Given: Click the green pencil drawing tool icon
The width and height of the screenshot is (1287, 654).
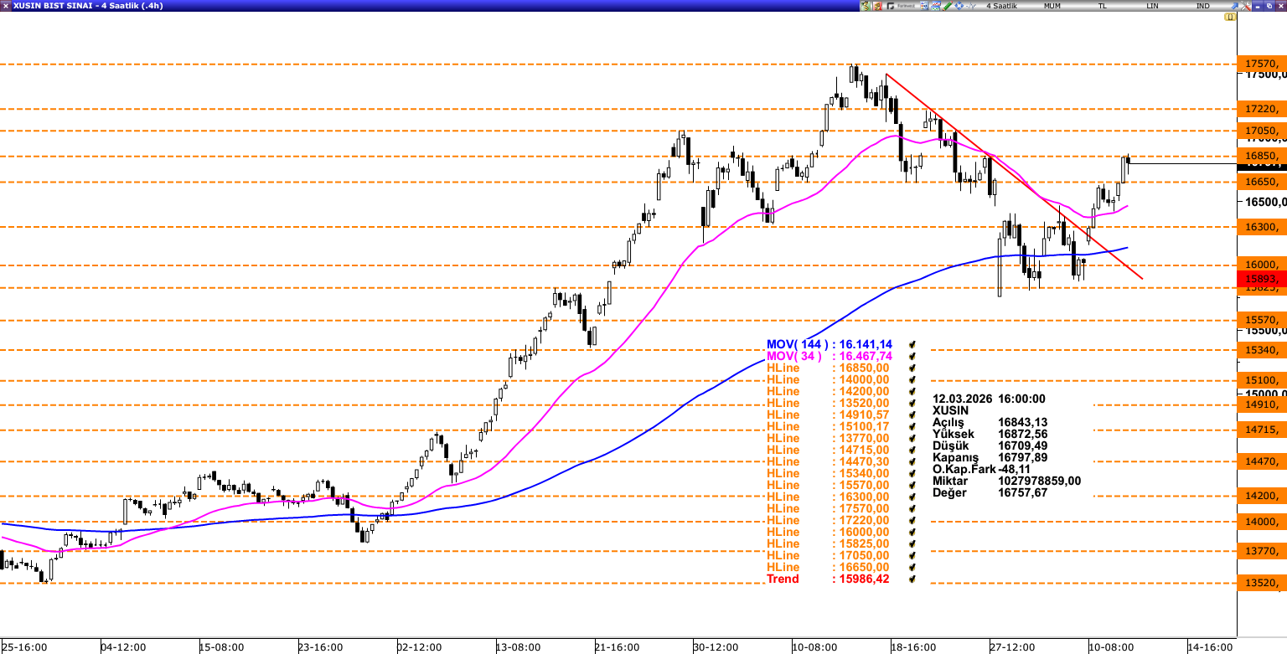Looking at the screenshot, I should coord(947,6).
